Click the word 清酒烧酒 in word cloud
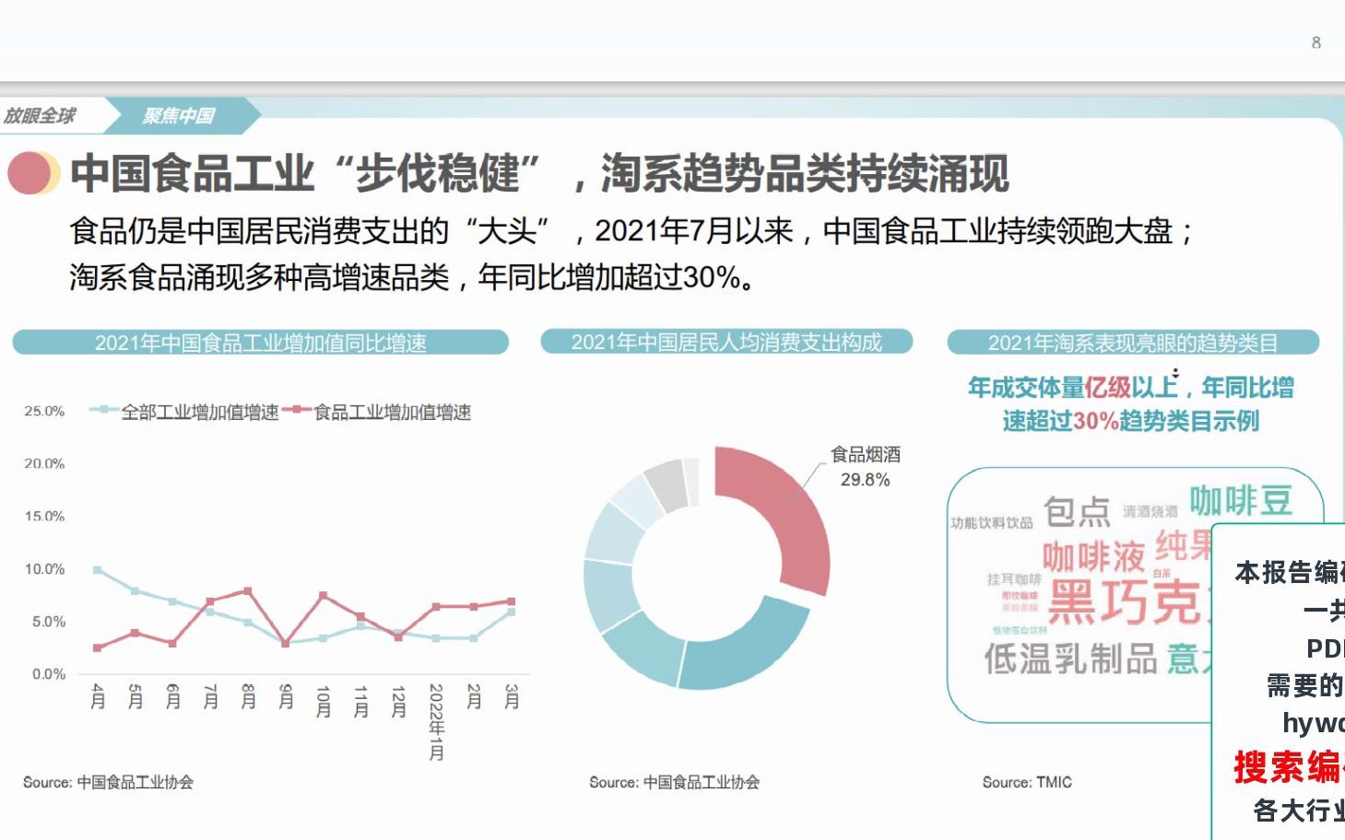 pos(1150,511)
